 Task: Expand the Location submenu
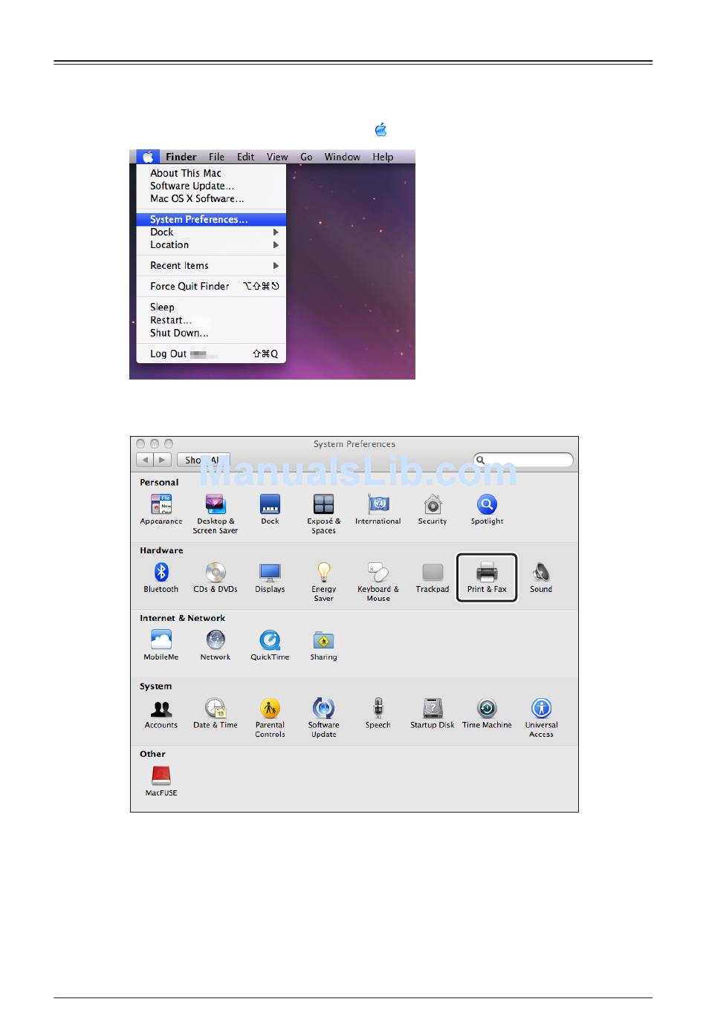tap(211, 244)
